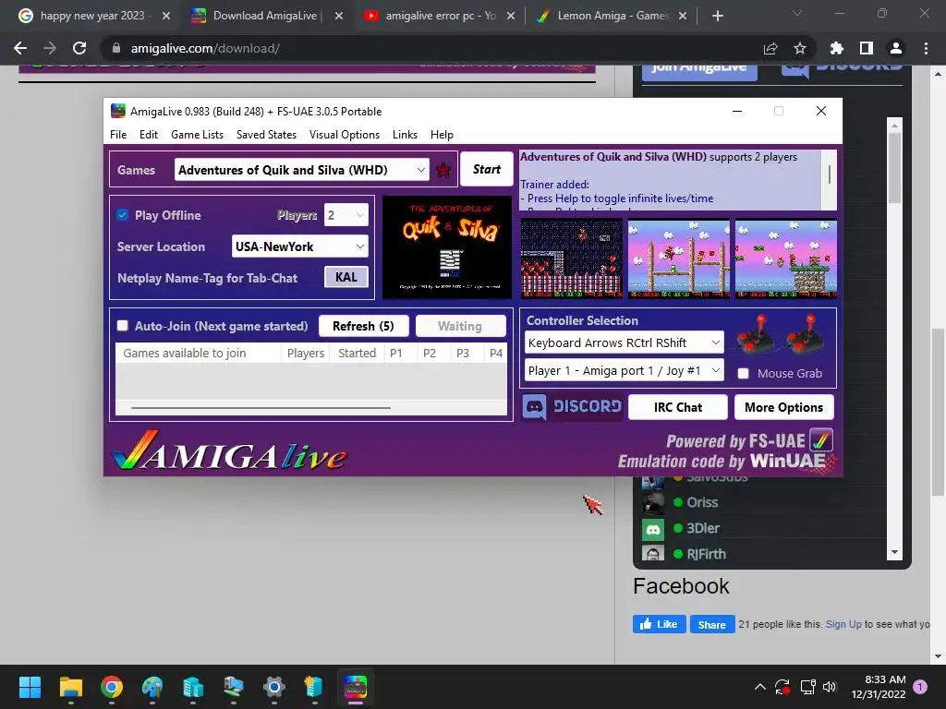Click the dark castle level screenshot thumbnail
The height and width of the screenshot is (709, 946).
tap(571, 259)
